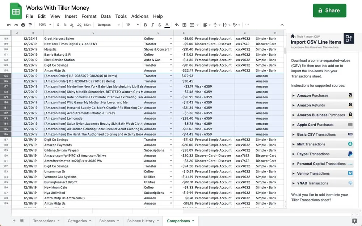
Task: Click the merge cells icon
Action: coord(192,25)
